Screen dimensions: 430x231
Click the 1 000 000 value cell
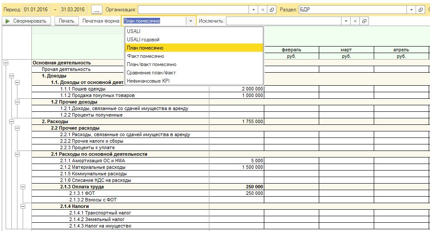pos(236,96)
